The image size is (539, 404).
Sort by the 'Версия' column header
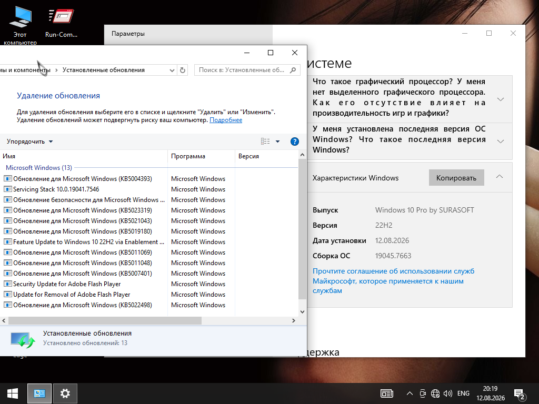266,156
